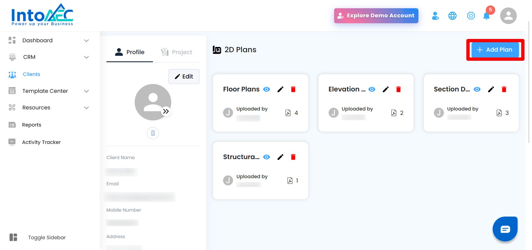Image resolution: width=532 pixels, height=250 pixels.
Task: Expand the CRM menu
Action: pyautogui.click(x=86, y=57)
